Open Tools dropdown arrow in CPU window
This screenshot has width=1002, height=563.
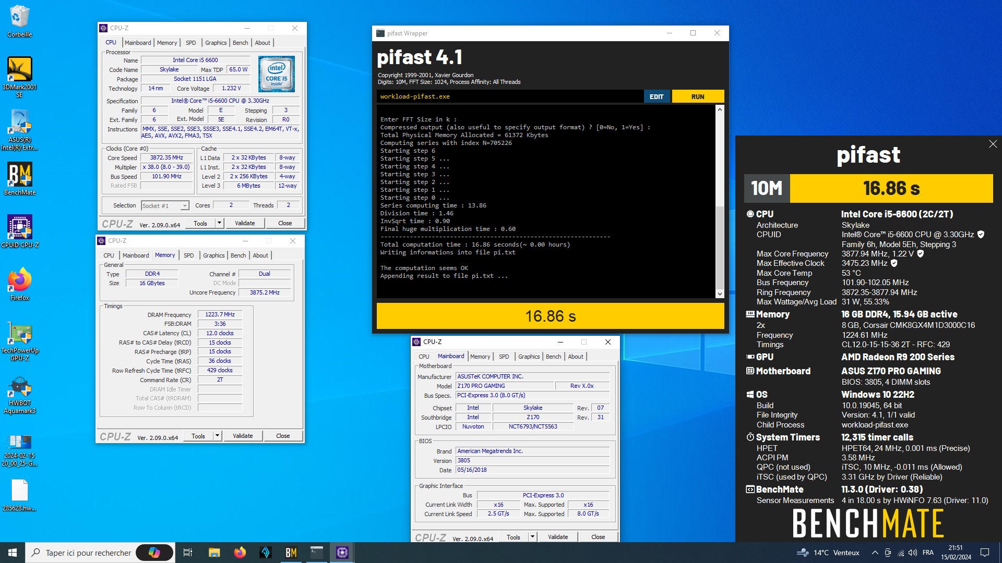point(219,223)
